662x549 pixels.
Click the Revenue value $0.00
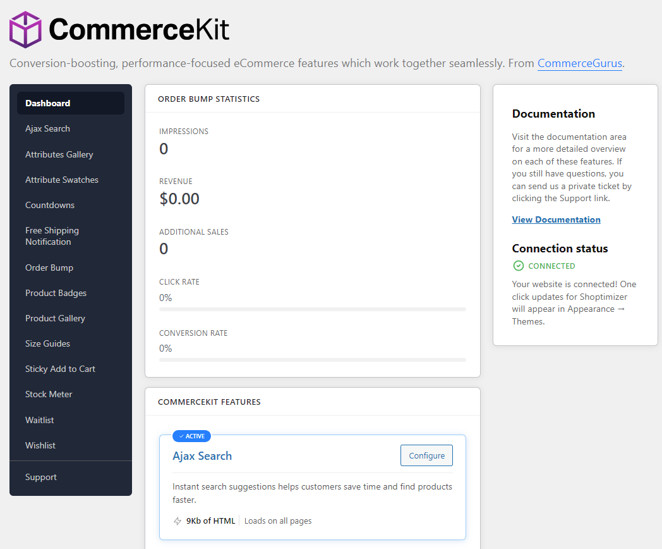tap(179, 199)
